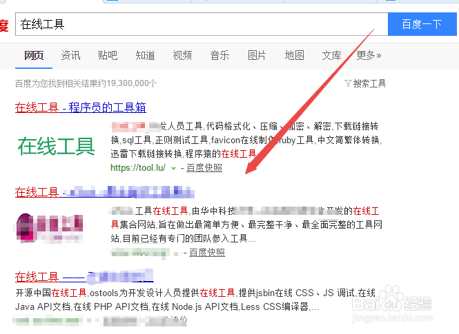The width and height of the screenshot is (459, 334).
Task: Expand the dropdown arrow after tool.lu URL
Action: 173,169
